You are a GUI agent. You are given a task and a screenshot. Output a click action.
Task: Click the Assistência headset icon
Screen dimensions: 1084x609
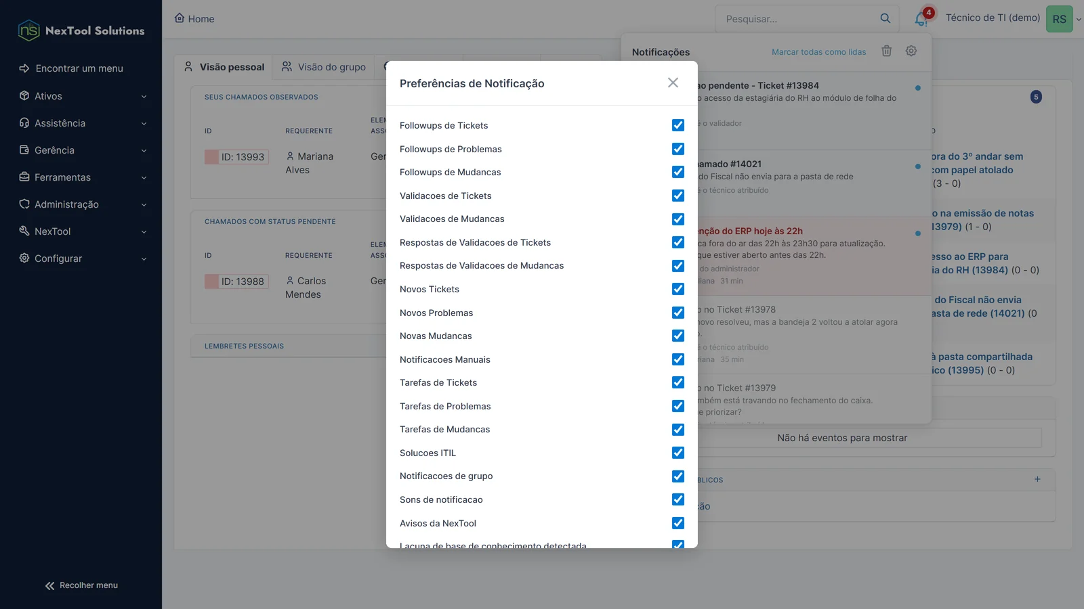[24, 122]
